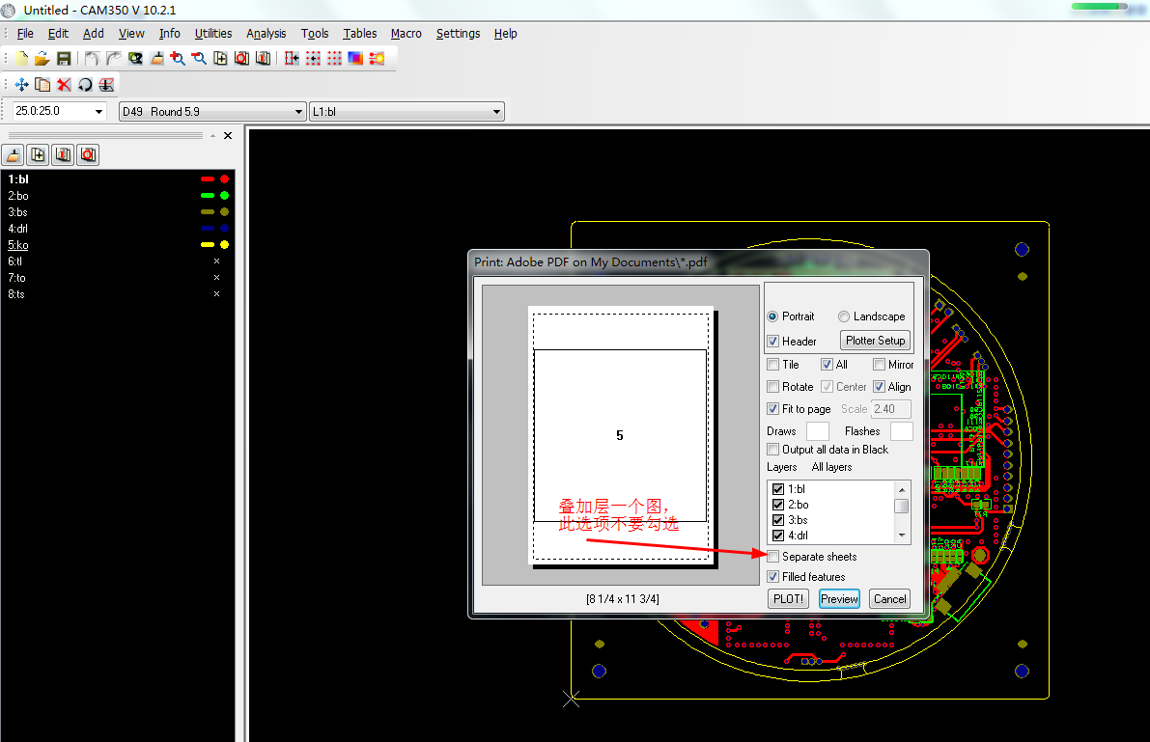Open the Plotter Setup button
Viewport: 1150px width, 742px height.
pyautogui.click(x=875, y=341)
